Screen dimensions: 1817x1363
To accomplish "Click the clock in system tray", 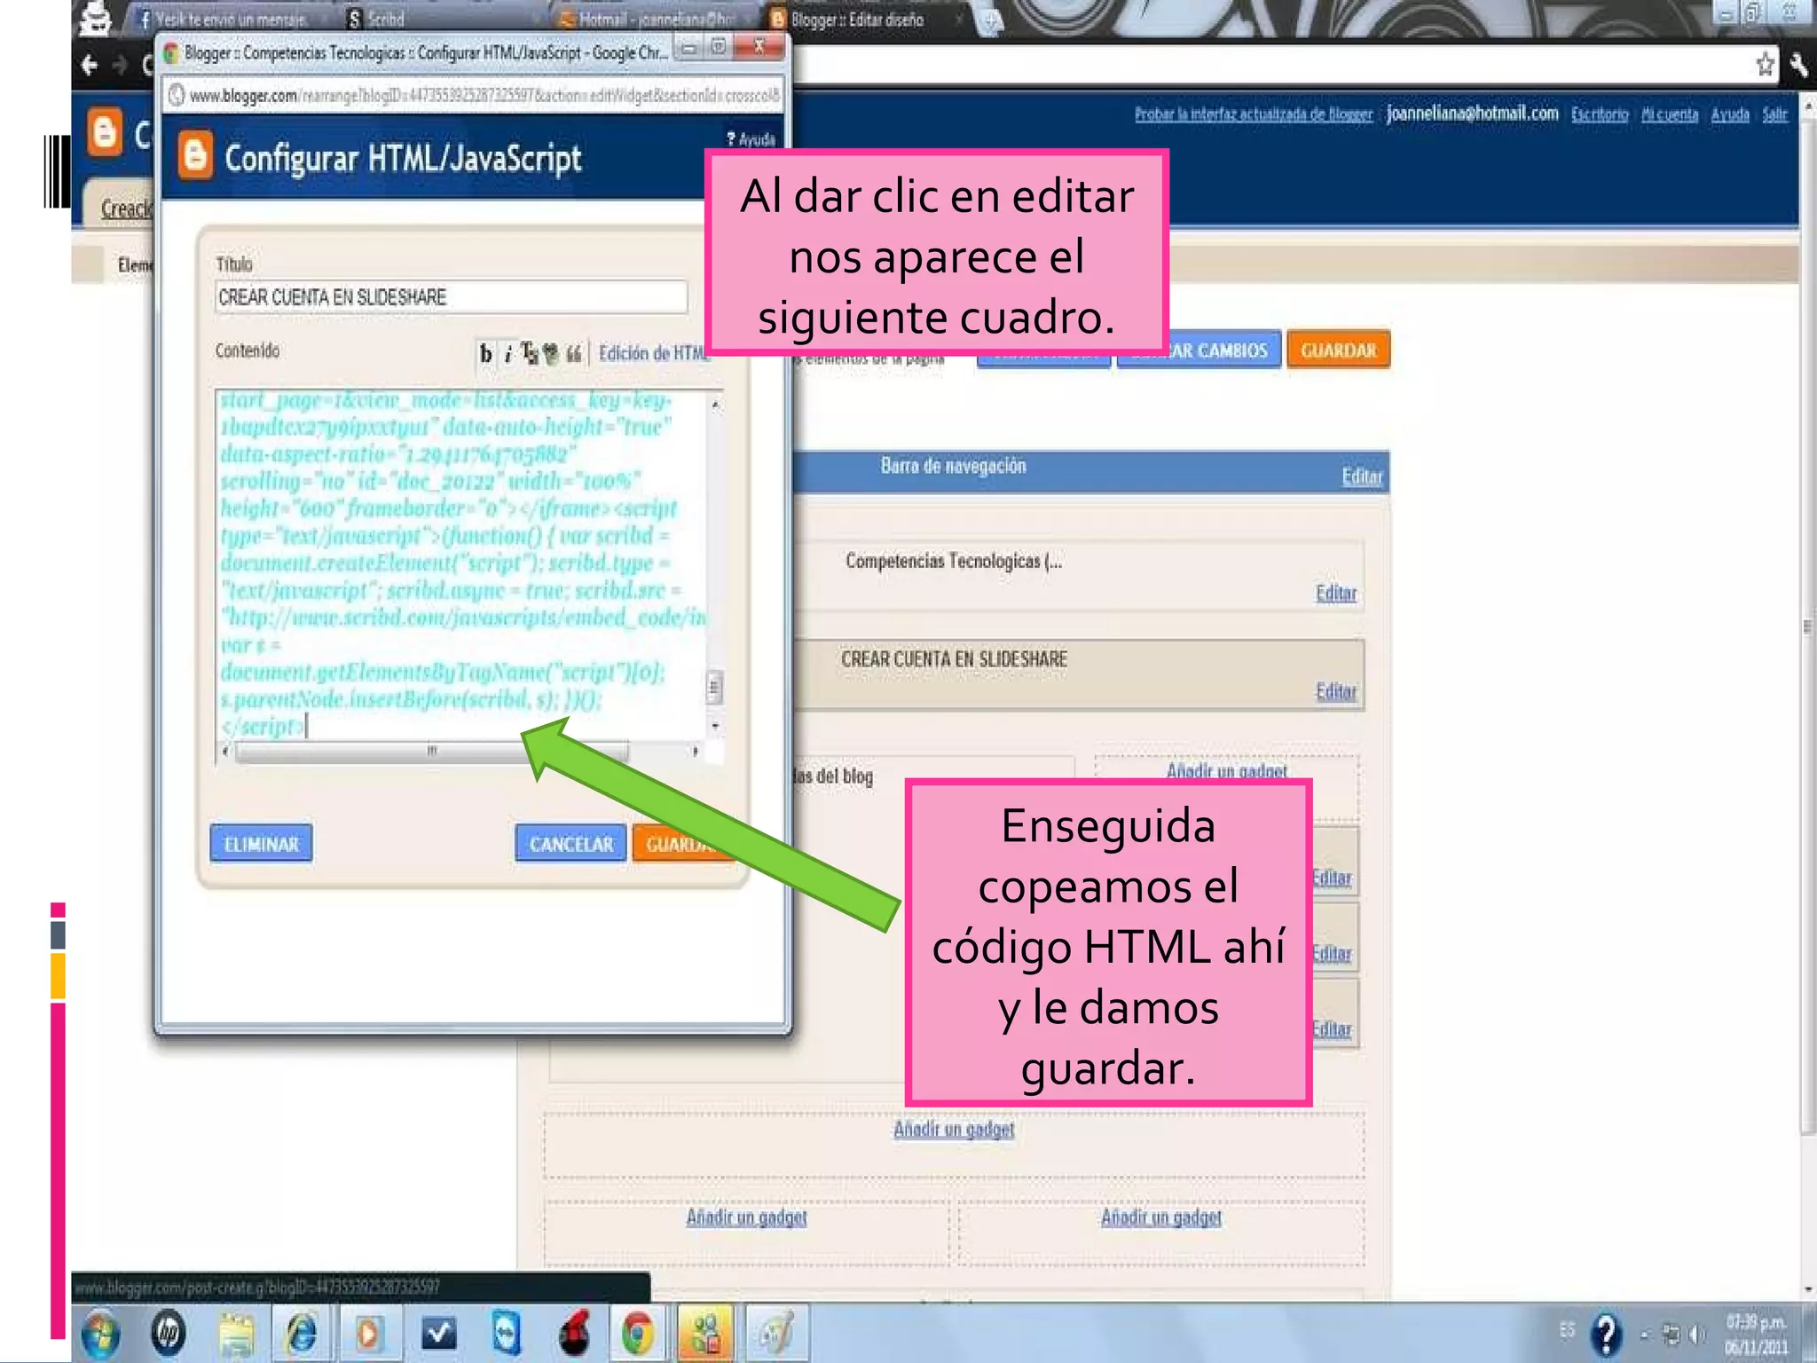I will click(x=1755, y=1334).
